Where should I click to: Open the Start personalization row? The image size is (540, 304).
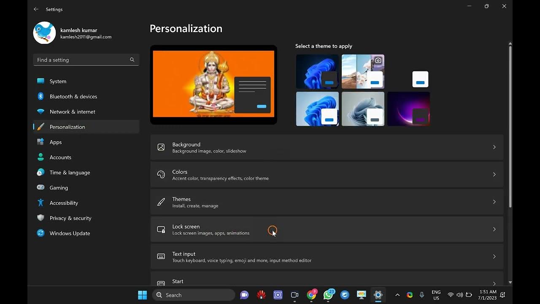click(327, 279)
